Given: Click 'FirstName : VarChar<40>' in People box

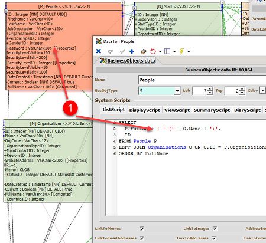Looking at the screenshot, I should 30,19.
